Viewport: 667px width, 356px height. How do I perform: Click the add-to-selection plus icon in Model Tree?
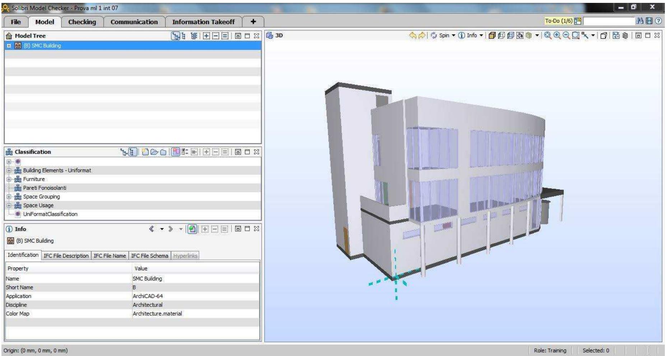click(x=207, y=36)
